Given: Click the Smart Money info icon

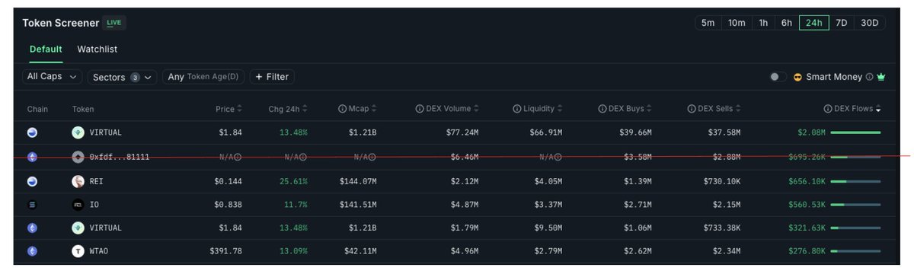Looking at the screenshot, I should 869,77.
